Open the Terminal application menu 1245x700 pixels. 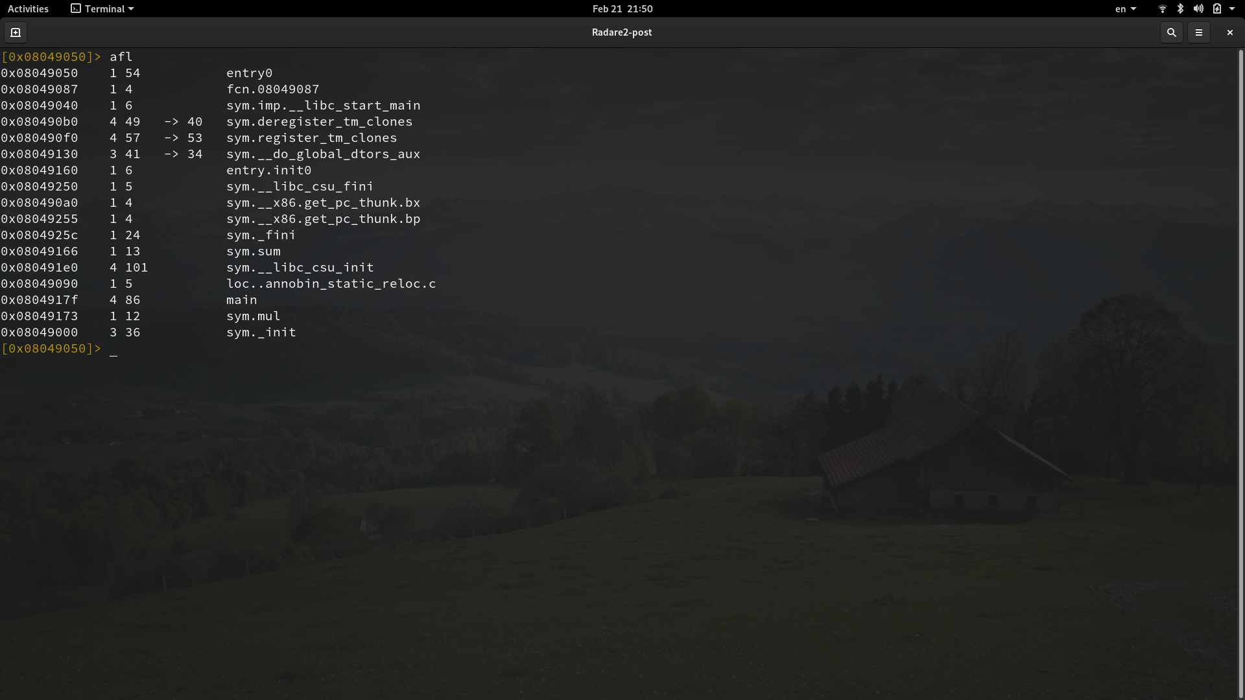pyautogui.click(x=102, y=9)
